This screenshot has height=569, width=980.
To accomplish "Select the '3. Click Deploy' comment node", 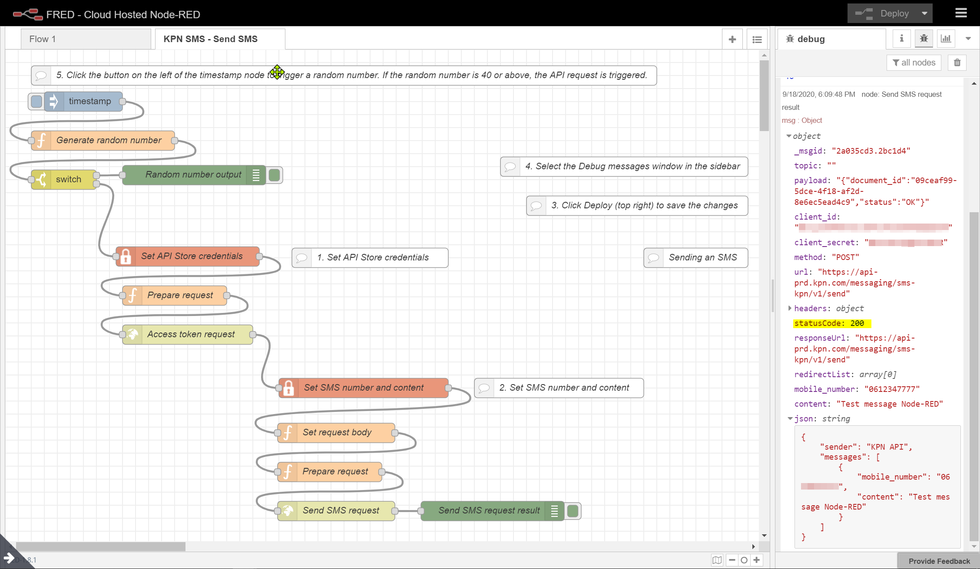I will point(637,205).
